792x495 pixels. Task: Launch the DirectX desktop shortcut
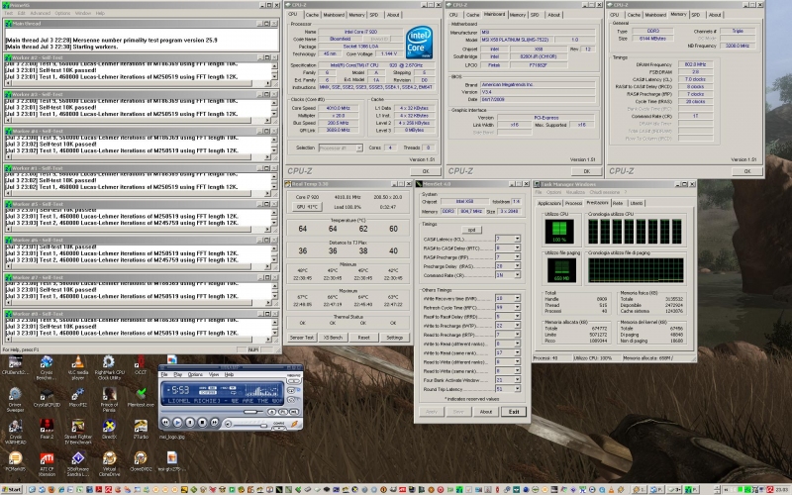pyautogui.click(x=109, y=427)
